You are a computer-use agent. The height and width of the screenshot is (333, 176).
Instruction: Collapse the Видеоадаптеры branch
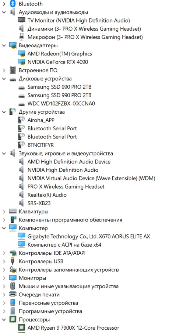(4, 45)
